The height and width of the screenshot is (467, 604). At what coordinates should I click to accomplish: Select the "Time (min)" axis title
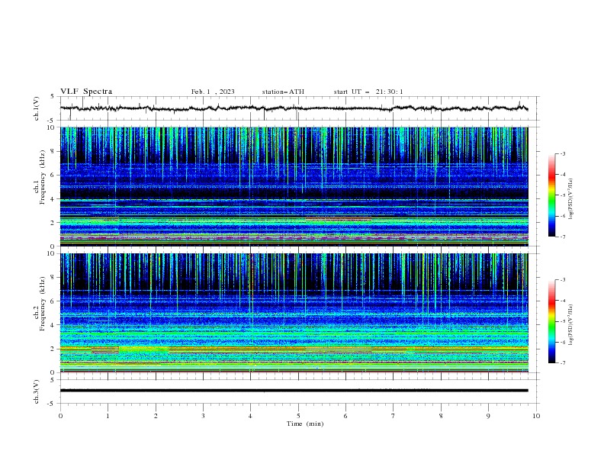click(305, 424)
